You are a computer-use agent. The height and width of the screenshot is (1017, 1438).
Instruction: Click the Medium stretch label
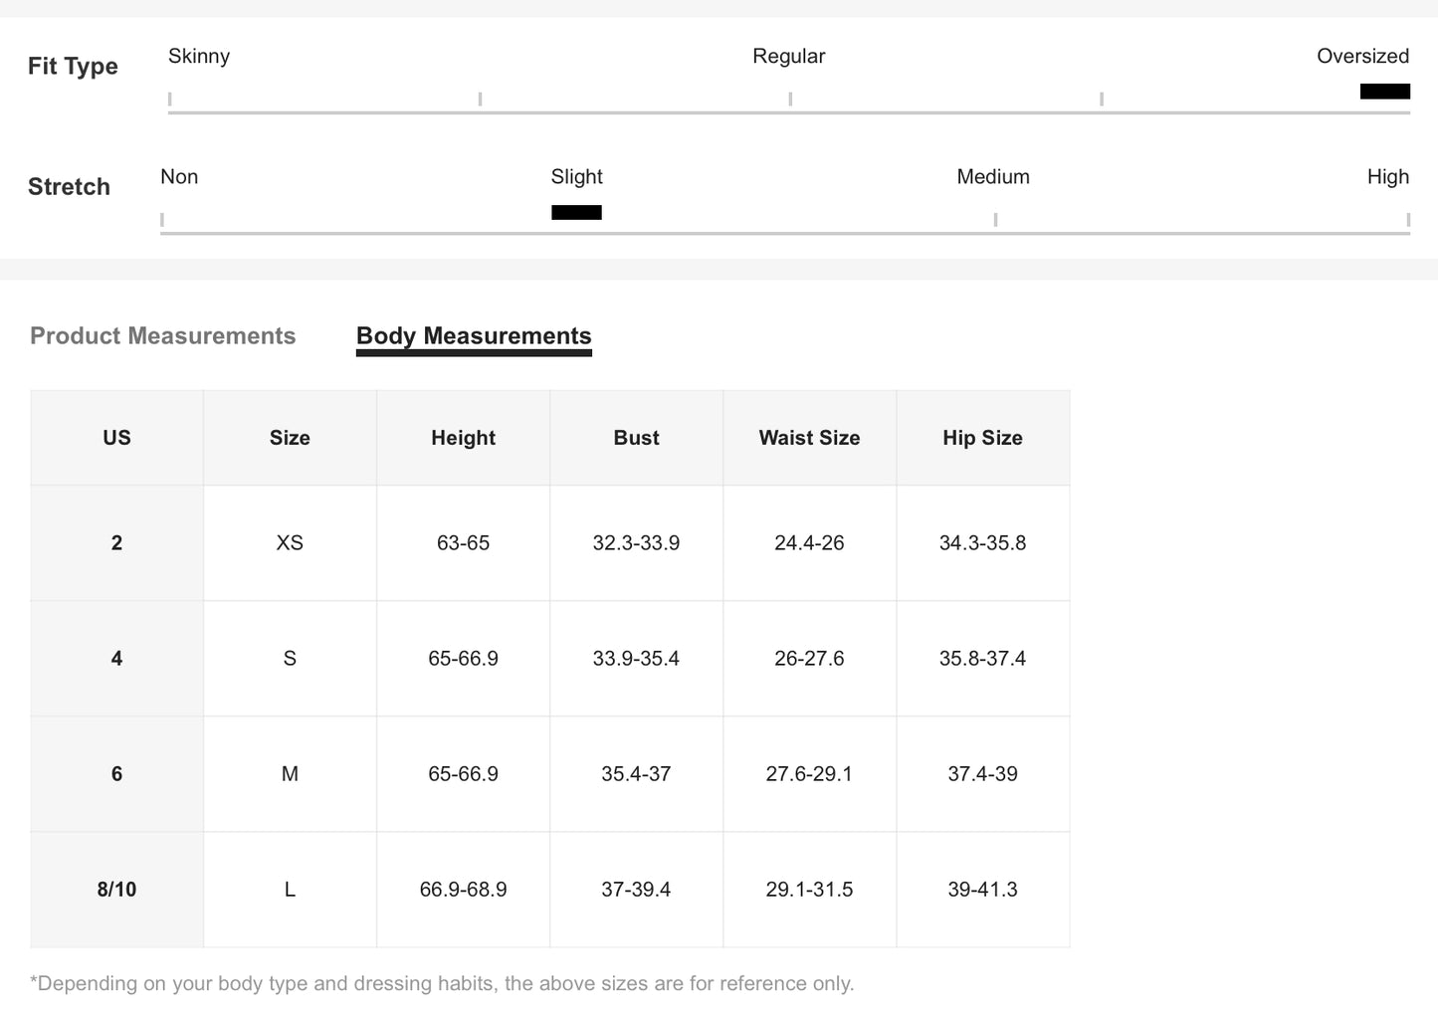pyautogui.click(x=992, y=177)
